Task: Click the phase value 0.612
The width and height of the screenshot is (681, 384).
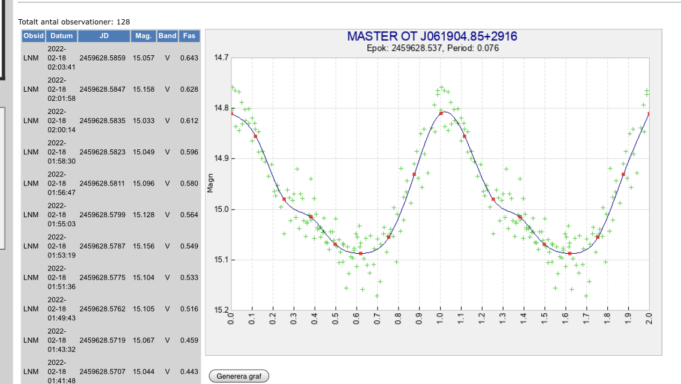Action: coord(189,121)
